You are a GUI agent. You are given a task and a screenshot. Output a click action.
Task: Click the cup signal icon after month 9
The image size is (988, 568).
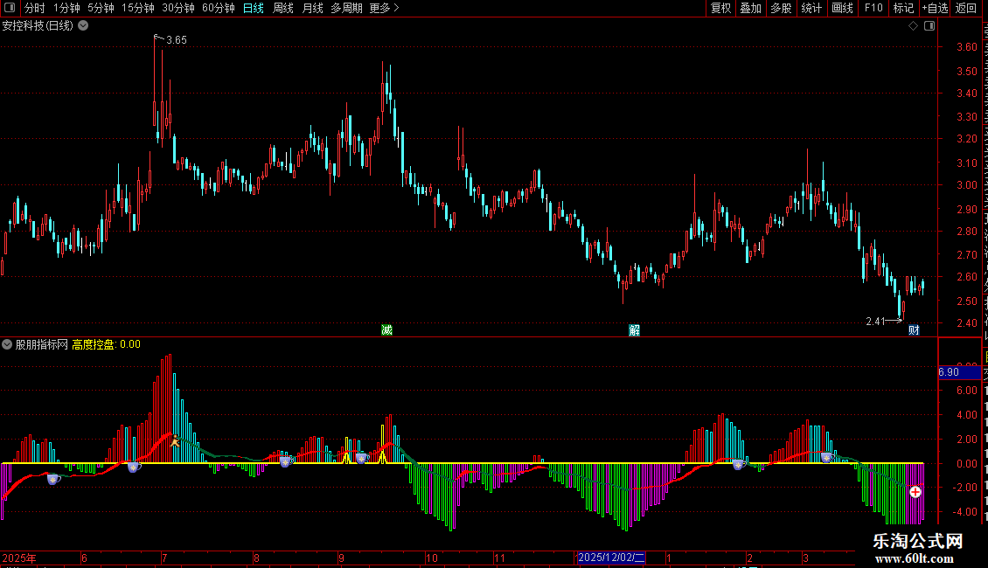(x=361, y=458)
